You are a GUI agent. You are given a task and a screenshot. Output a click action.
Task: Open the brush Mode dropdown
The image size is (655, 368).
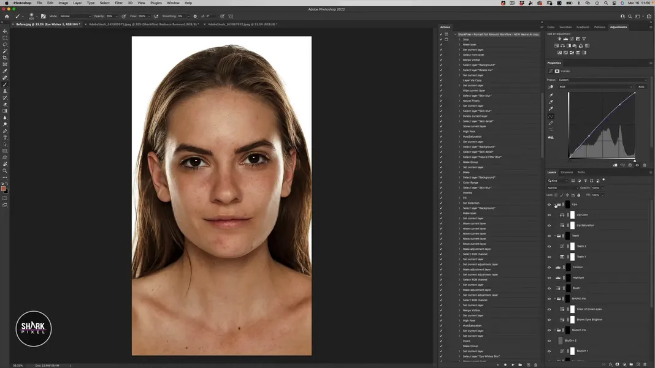pyautogui.click(x=75, y=17)
